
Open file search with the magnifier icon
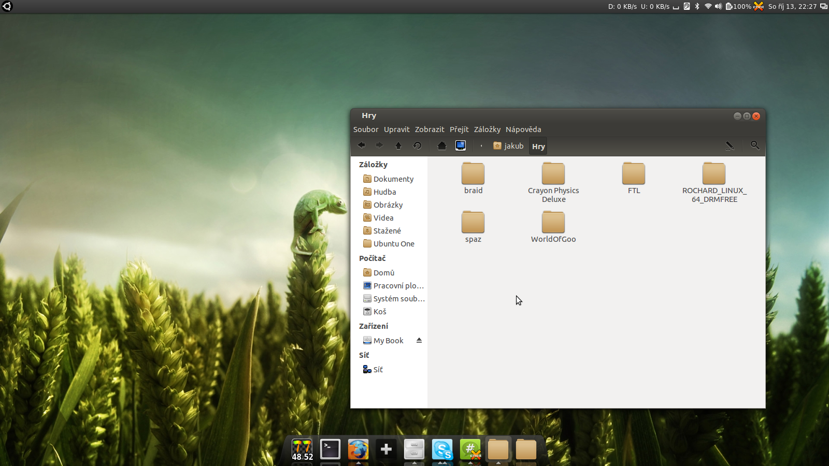coord(755,145)
